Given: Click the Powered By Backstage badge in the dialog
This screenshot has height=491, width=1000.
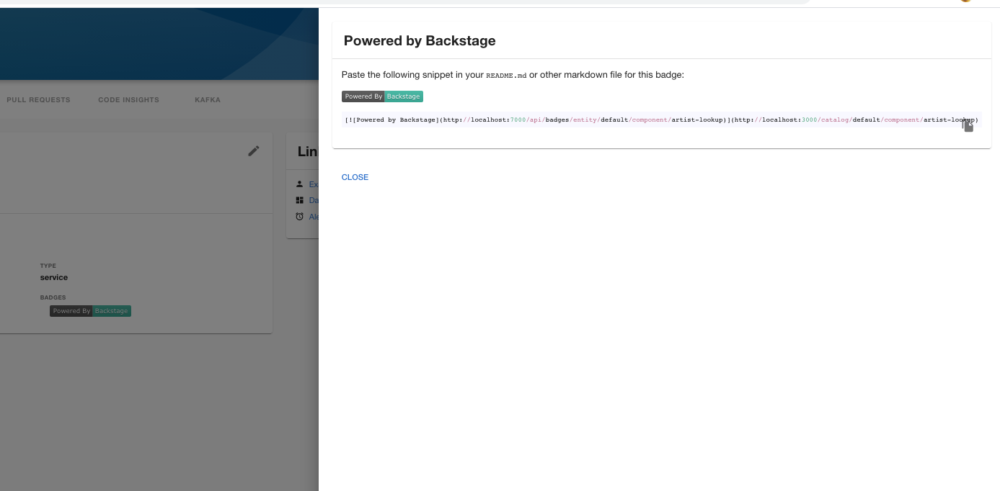Looking at the screenshot, I should pyautogui.click(x=382, y=96).
